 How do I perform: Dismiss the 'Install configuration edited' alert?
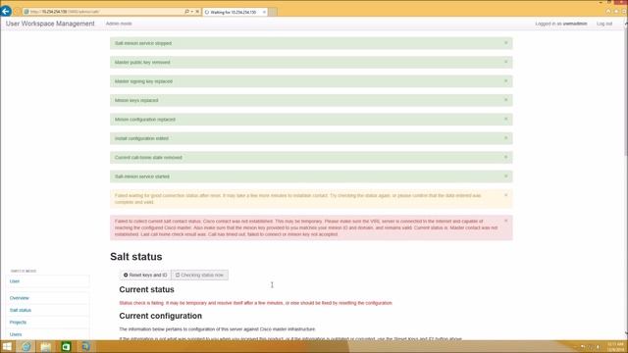tap(506, 138)
